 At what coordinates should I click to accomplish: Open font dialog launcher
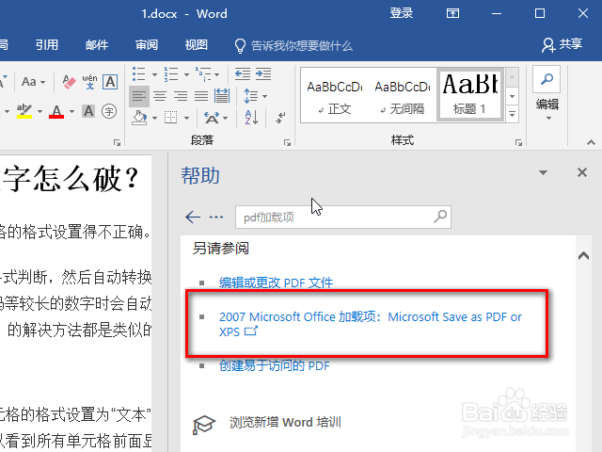[117, 143]
